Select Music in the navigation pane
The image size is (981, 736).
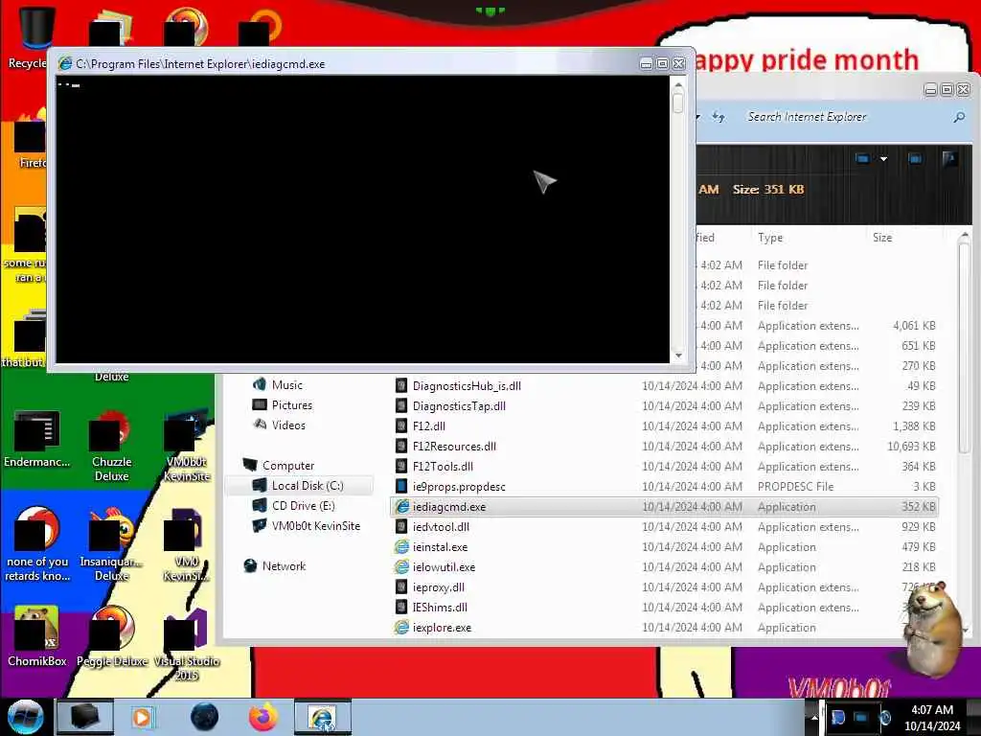click(x=287, y=385)
